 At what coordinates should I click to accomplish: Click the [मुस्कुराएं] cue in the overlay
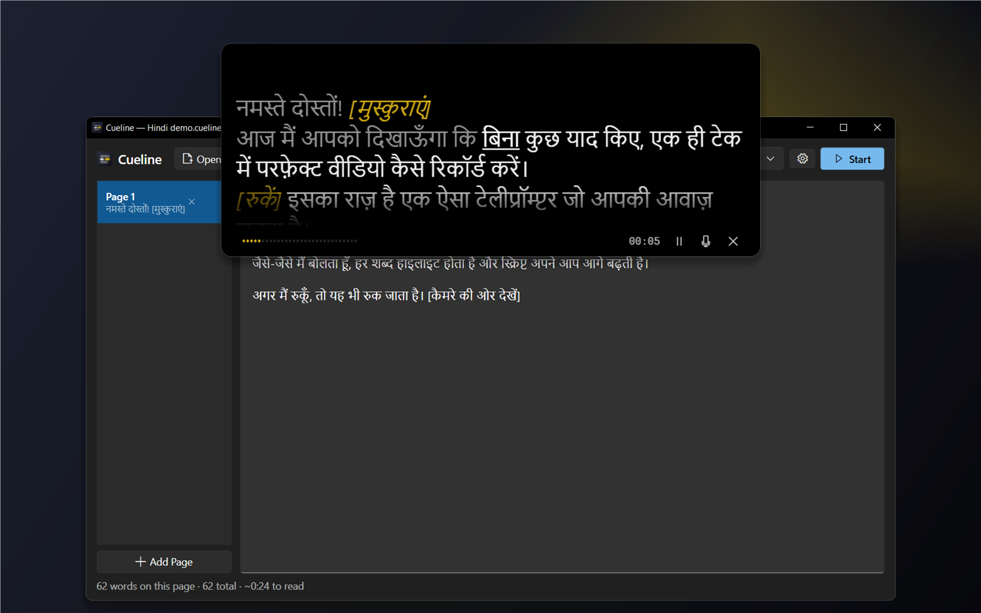pyautogui.click(x=390, y=109)
